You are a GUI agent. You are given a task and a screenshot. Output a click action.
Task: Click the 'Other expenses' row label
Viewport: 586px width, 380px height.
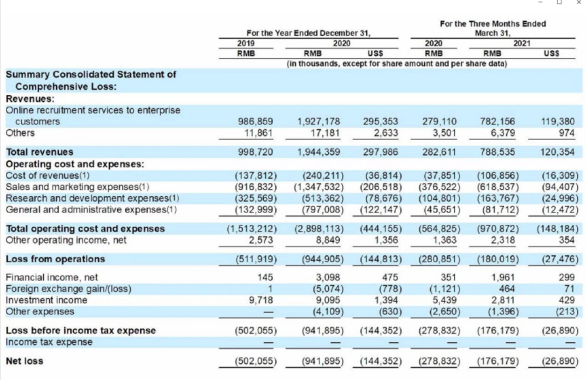tap(40, 311)
